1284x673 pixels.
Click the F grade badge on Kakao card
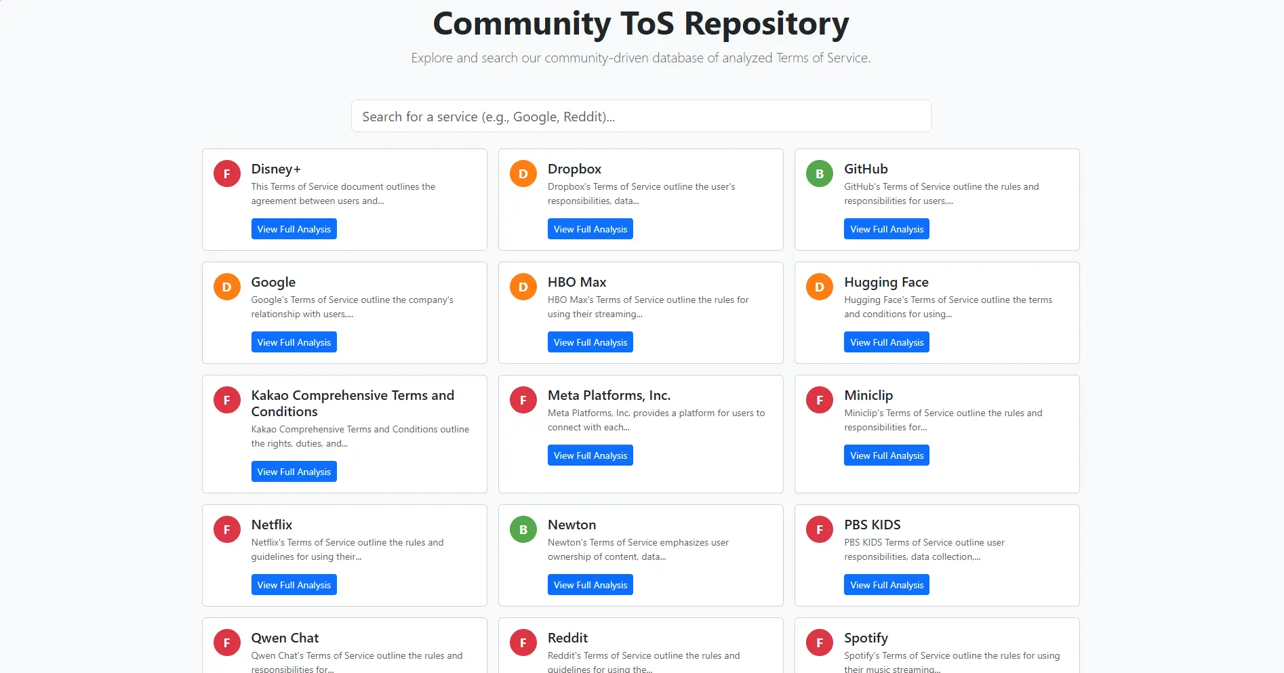coord(227,400)
